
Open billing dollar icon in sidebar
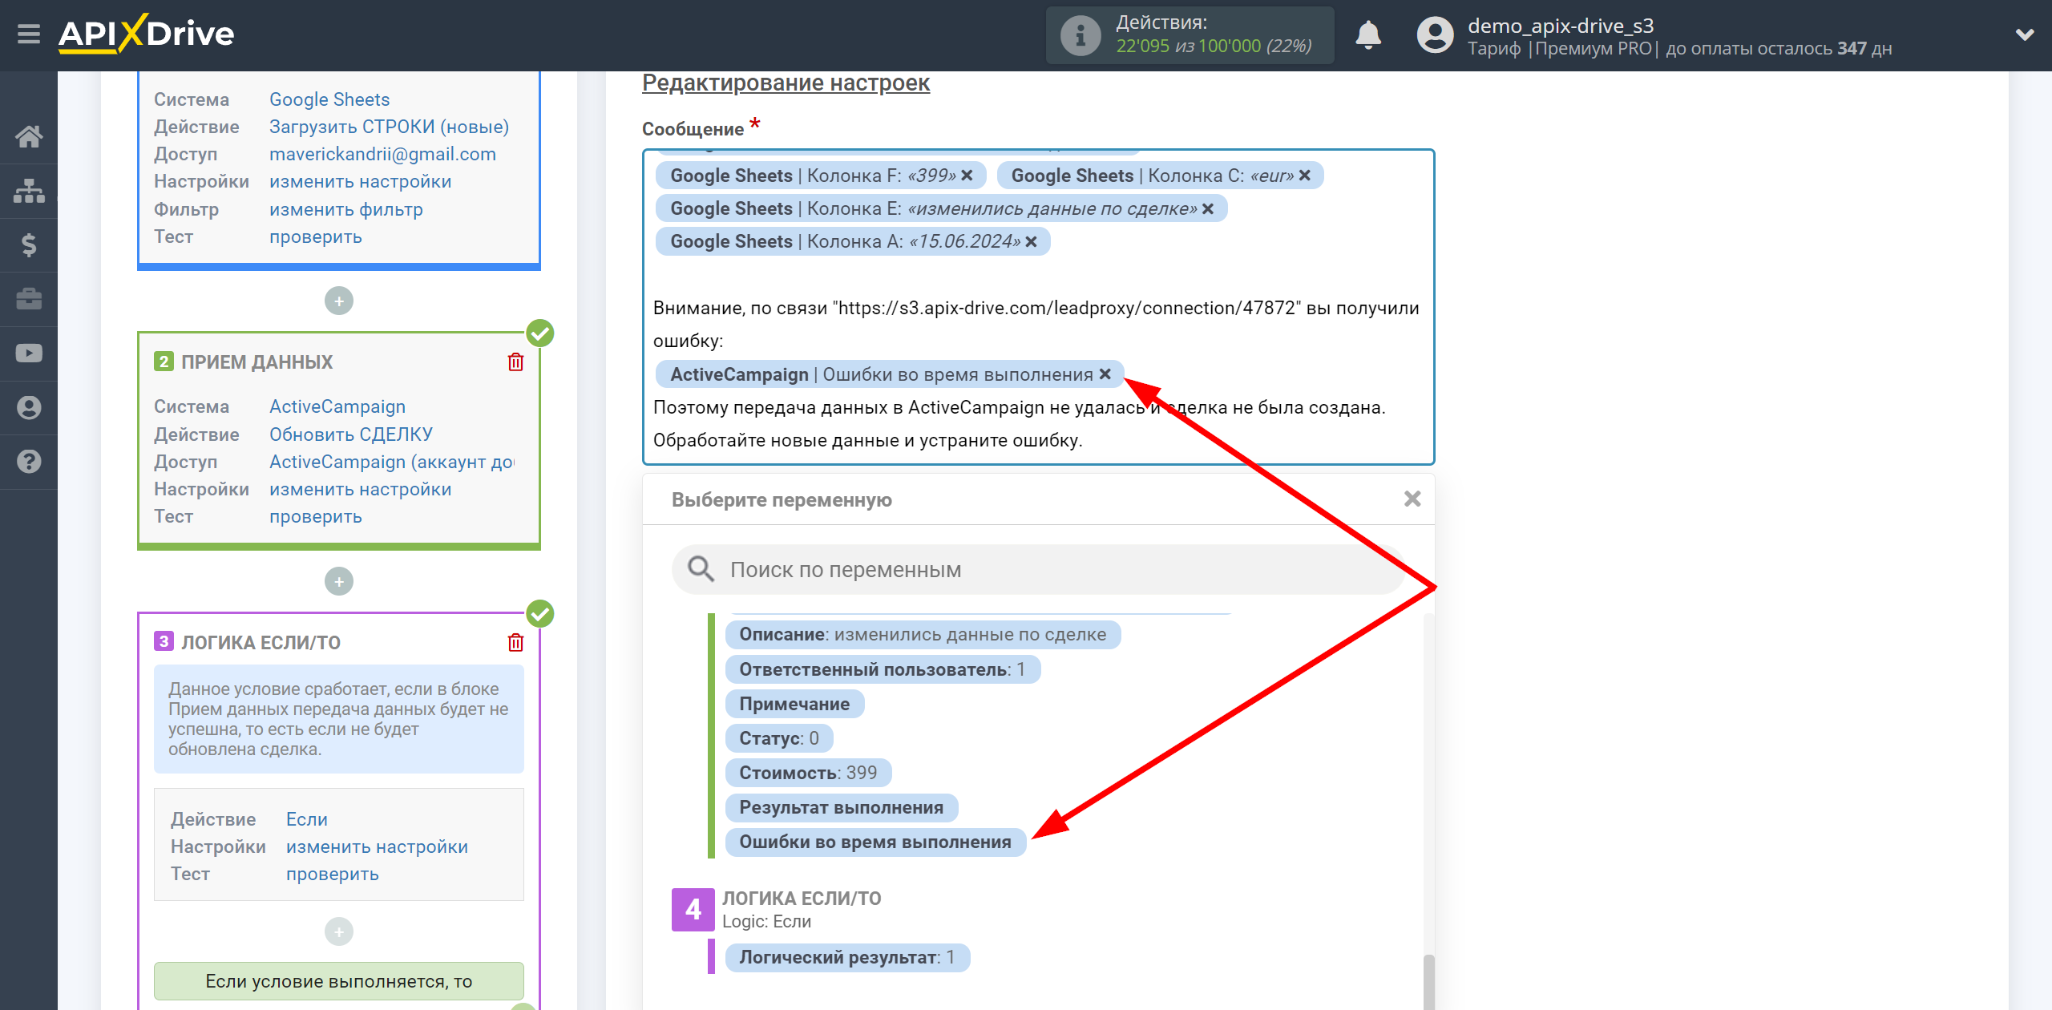pos(29,244)
